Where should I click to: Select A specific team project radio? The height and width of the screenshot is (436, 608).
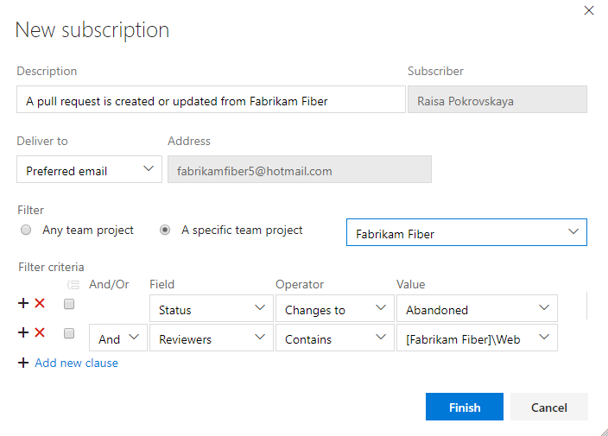coord(165,230)
